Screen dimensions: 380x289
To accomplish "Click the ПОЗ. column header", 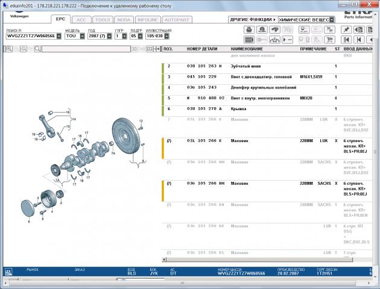I will (168, 49).
